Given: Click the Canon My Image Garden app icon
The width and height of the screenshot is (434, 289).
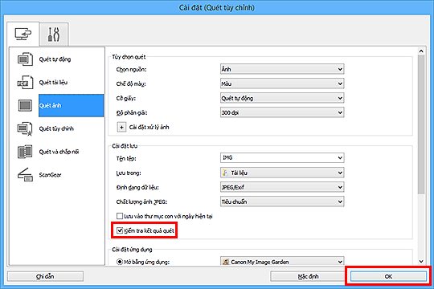Looking at the screenshot, I should pos(226,262).
